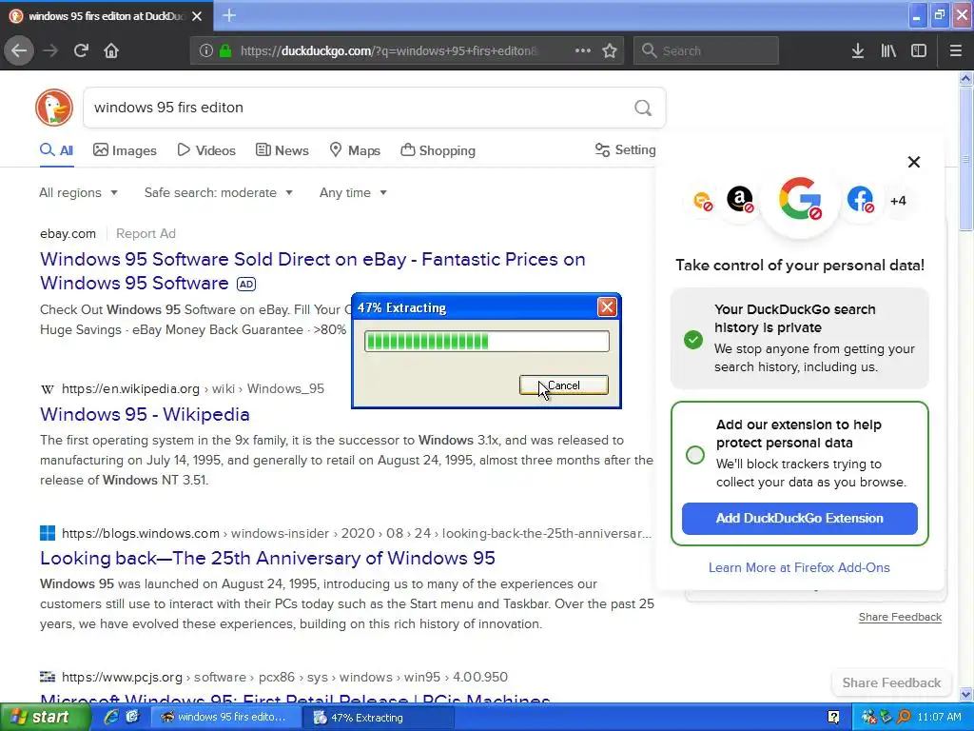Image resolution: width=974 pixels, height=731 pixels.
Task: Bookmark this page with the star icon
Action: coord(610,50)
